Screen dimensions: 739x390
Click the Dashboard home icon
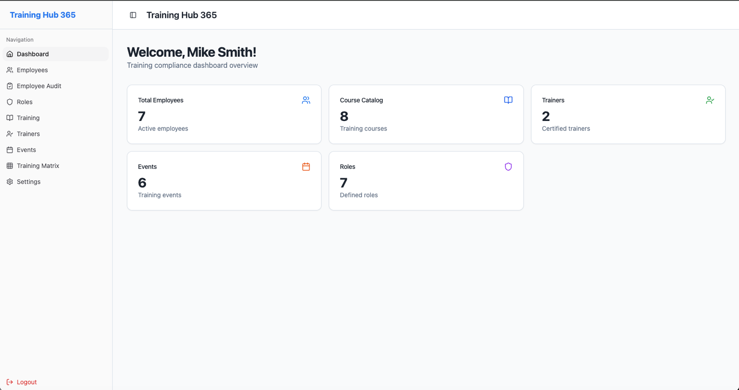point(10,54)
